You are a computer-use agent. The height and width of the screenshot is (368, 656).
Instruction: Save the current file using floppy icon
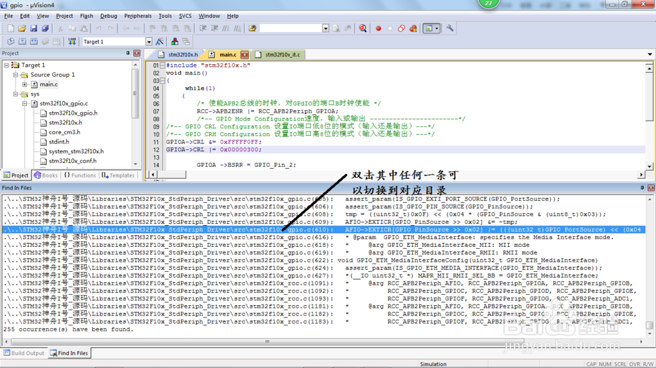tap(33, 28)
